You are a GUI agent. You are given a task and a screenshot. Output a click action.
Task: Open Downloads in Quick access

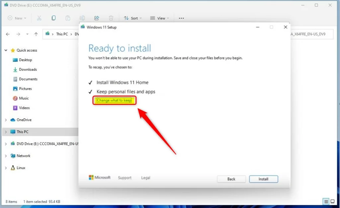pyautogui.click(x=28, y=69)
